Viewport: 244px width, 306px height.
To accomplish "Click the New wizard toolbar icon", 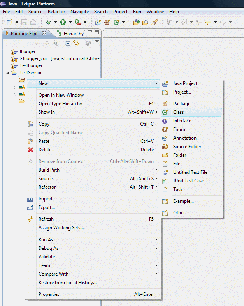I will coord(10,22).
